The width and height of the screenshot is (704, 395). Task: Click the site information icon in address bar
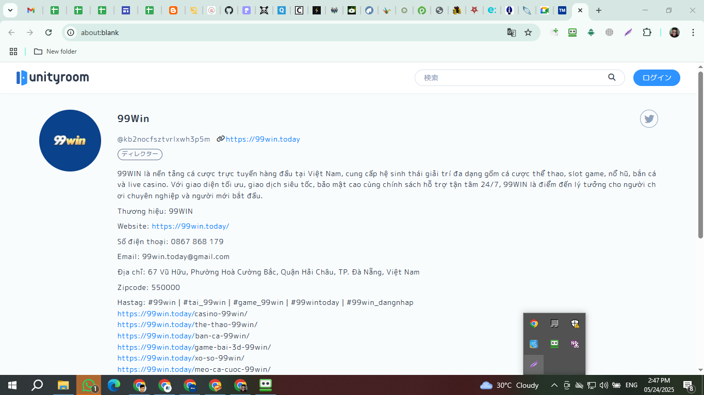[71, 32]
